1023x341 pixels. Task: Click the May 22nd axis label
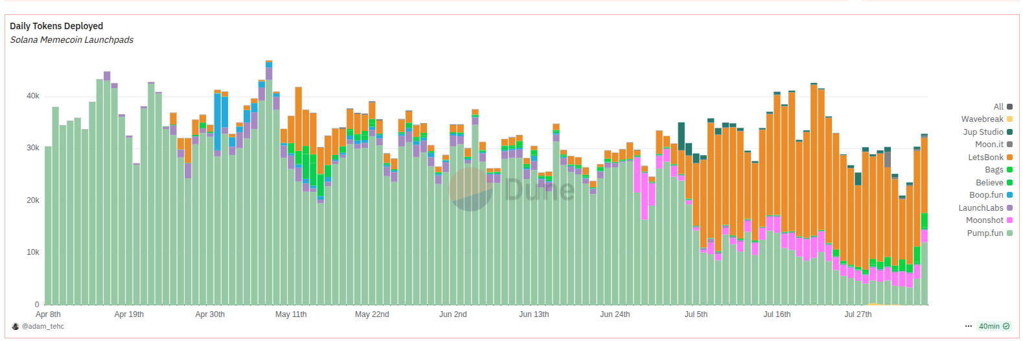point(372,314)
